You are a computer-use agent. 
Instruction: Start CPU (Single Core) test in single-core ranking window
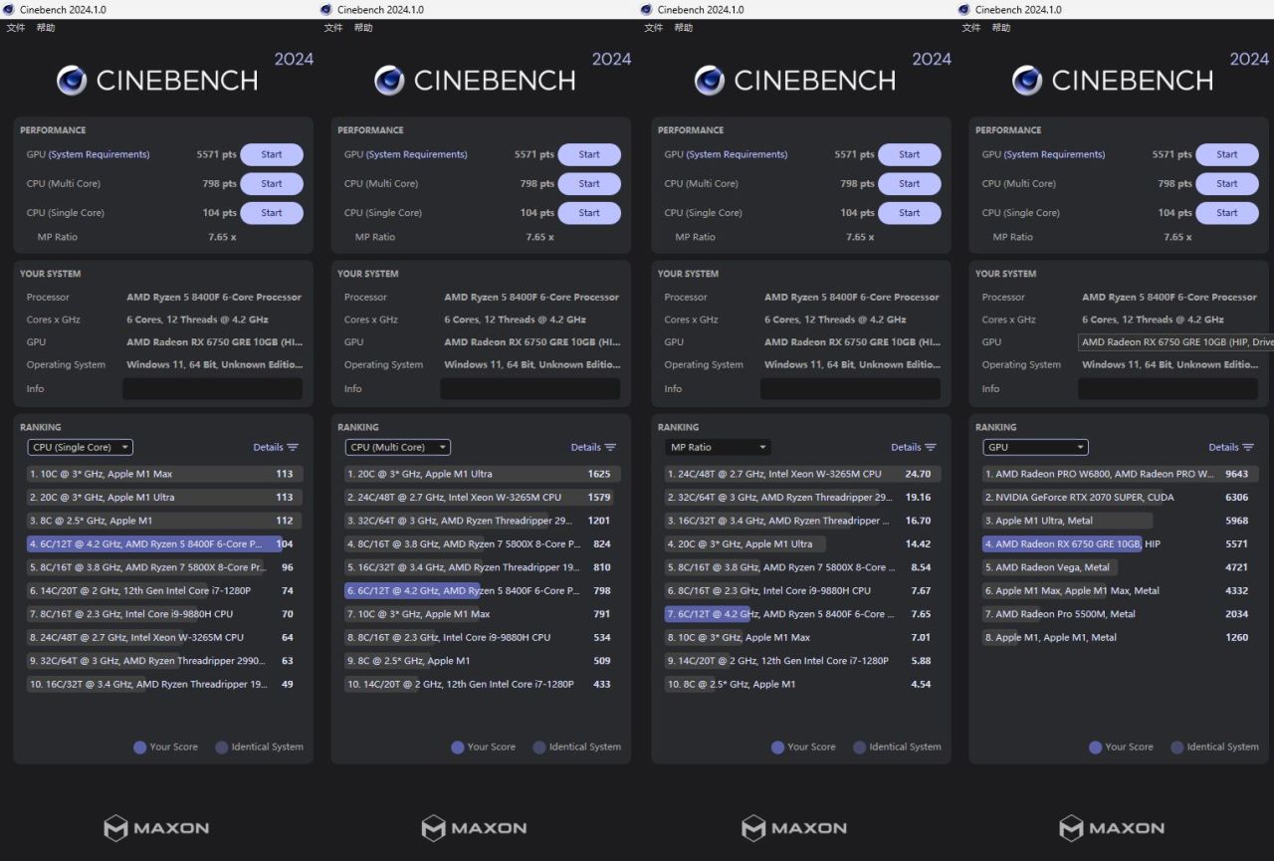pos(272,213)
